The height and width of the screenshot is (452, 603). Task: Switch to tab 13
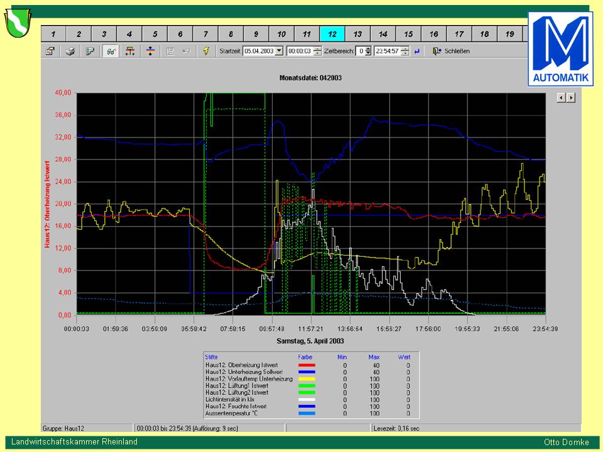pos(357,34)
